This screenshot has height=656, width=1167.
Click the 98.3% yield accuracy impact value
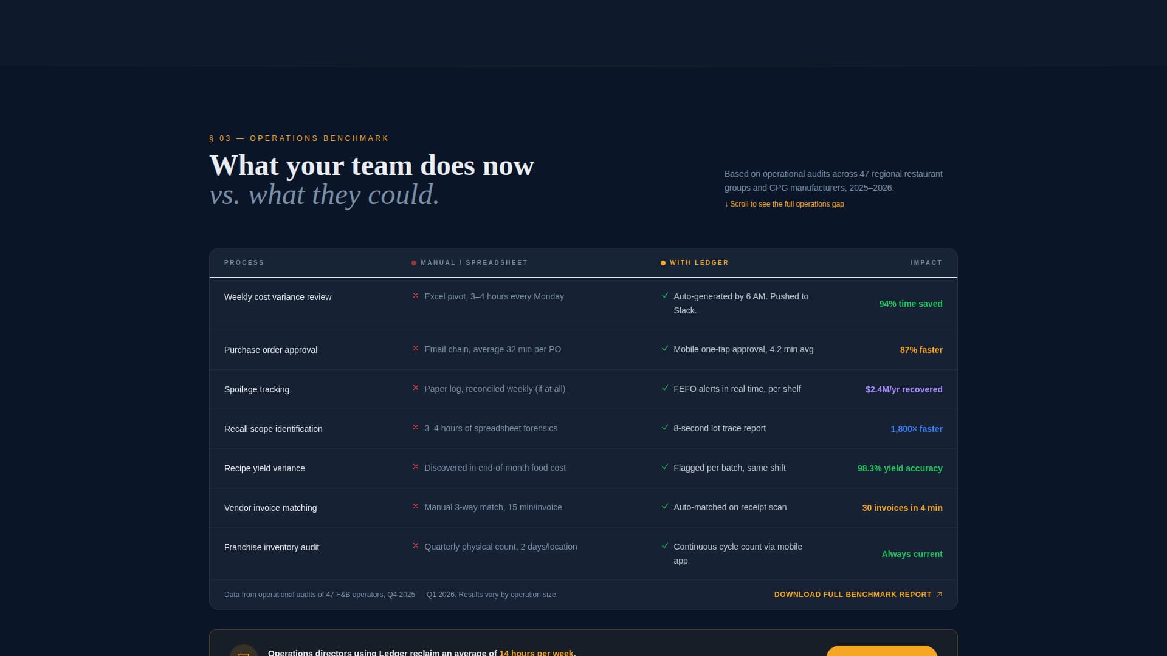900,468
